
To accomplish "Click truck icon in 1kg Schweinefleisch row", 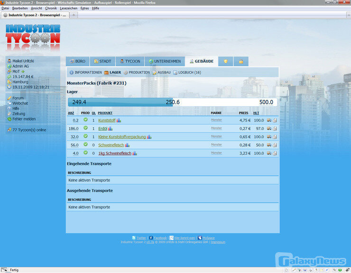I will coord(269,153).
